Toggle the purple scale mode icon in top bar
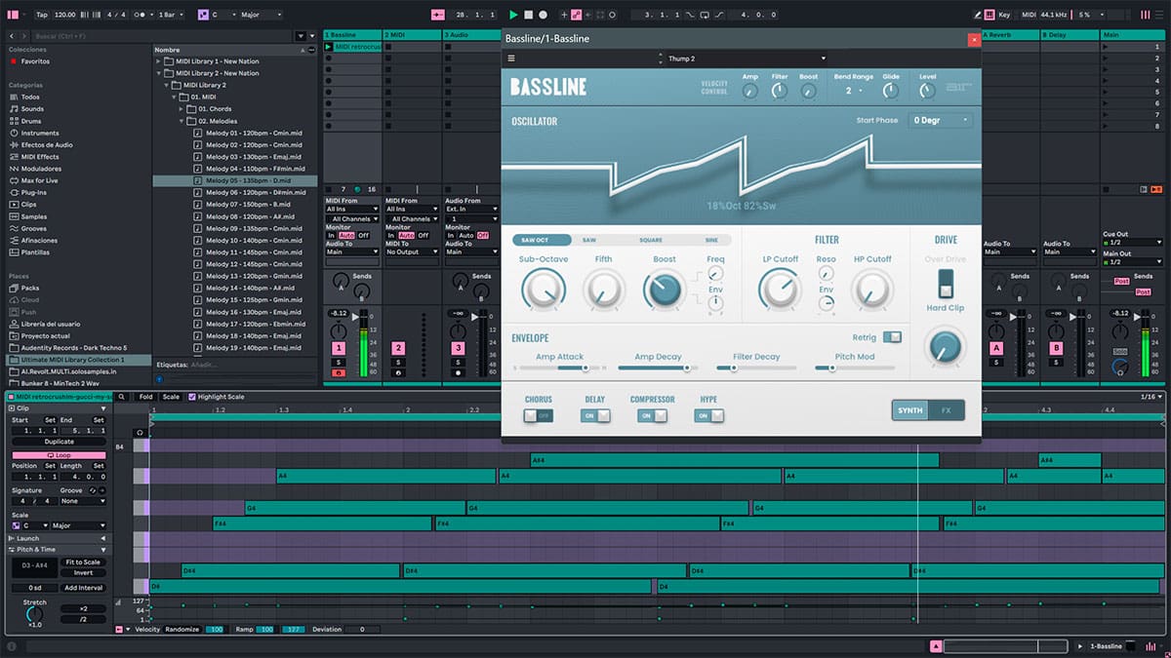Screen dimensions: 1171x658 pos(203,15)
